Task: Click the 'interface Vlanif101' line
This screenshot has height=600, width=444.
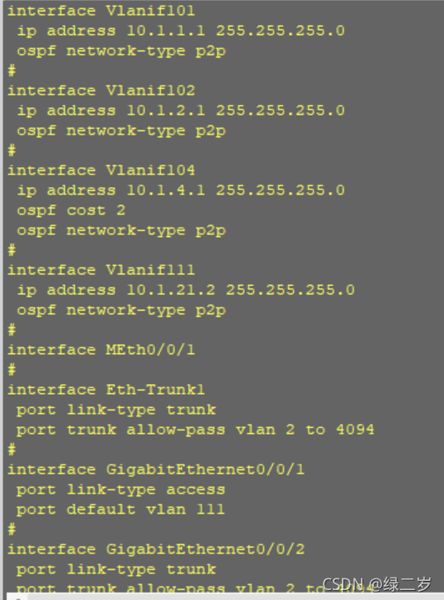Action: coord(101,11)
